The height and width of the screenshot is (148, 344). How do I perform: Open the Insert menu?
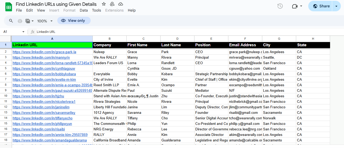coord(54,10)
